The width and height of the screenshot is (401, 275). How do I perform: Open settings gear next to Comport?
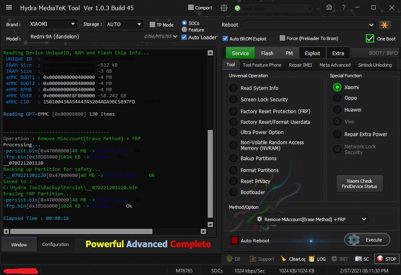[x=224, y=8]
